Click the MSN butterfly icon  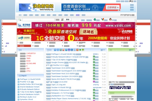[102, 19]
